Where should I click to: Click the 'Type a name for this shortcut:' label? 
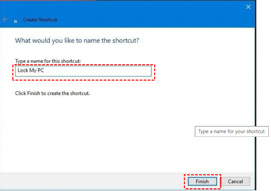(48, 61)
